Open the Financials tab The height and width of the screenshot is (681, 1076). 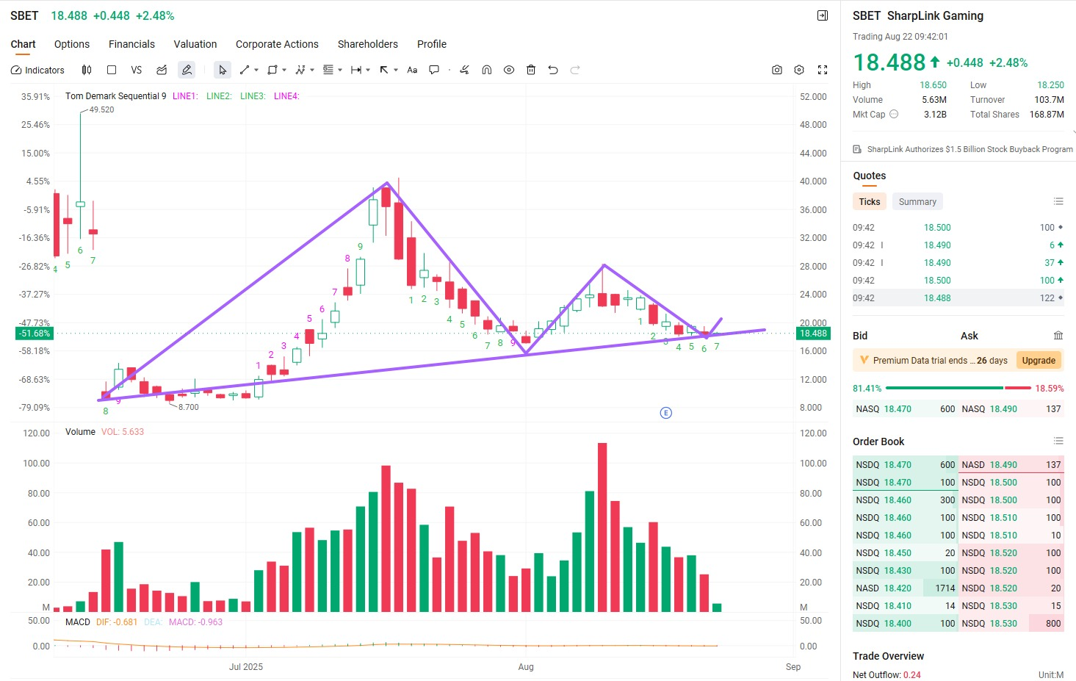(x=131, y=44)
